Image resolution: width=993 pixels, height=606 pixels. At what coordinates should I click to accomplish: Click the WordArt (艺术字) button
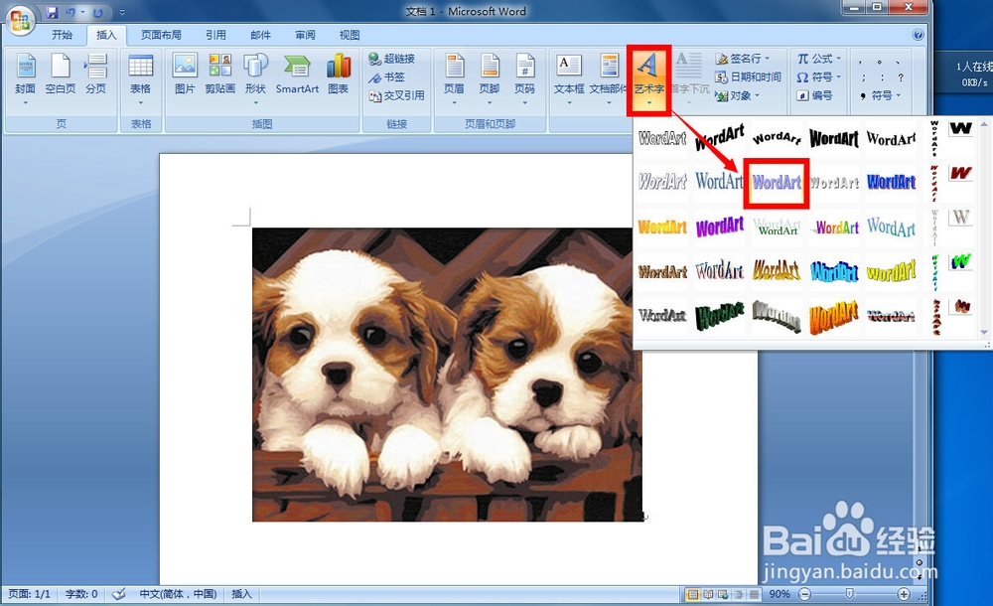(648, 78)
